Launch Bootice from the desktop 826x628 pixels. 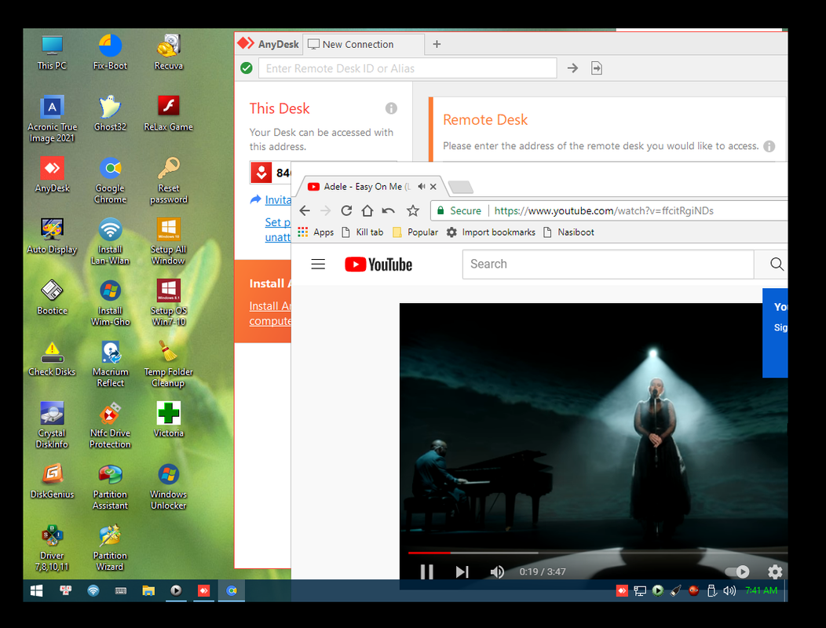52,297
